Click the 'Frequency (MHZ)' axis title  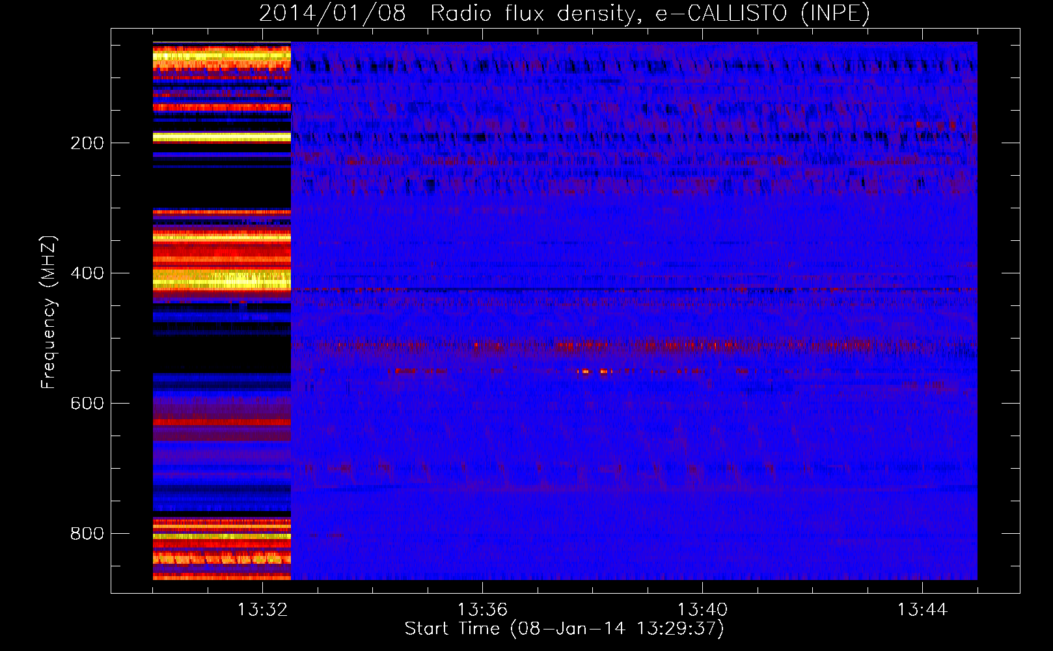[49, 312]
